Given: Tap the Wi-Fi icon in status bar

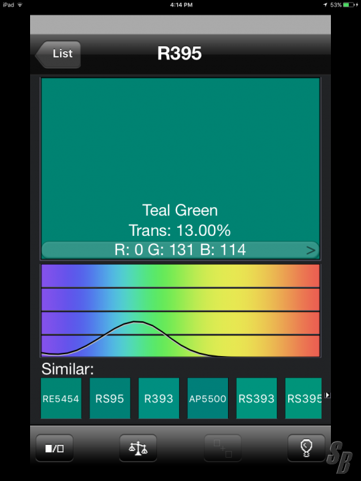Looking at the screenshot, I should pyautogui.click(x=20, y=5).
